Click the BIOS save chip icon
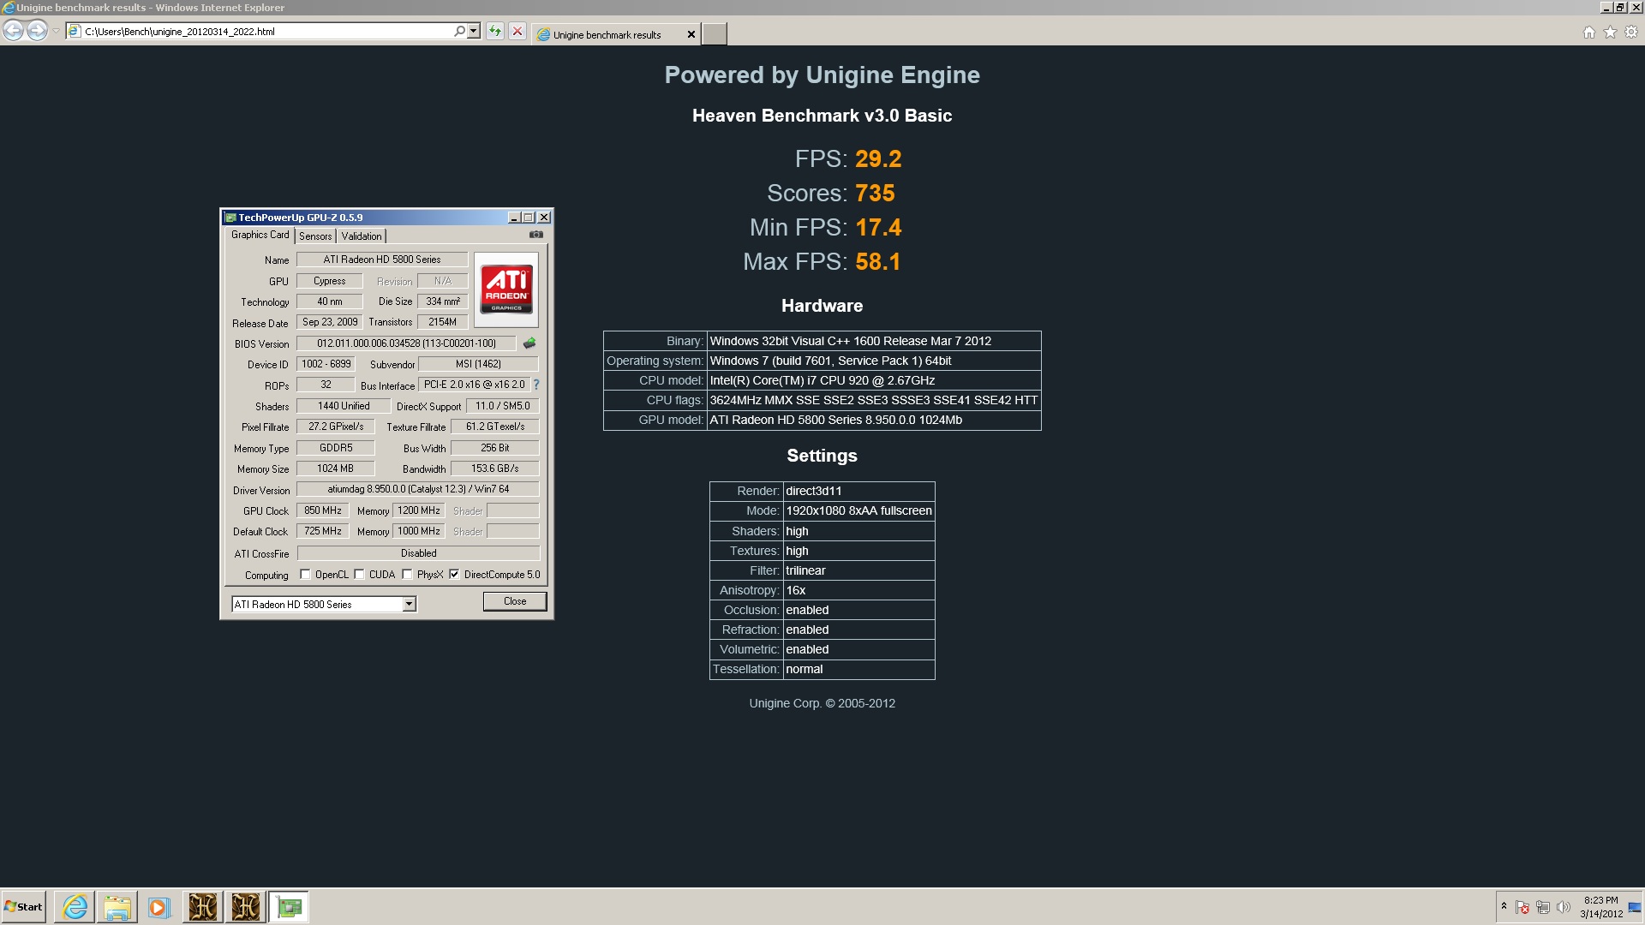 [529, 343]
